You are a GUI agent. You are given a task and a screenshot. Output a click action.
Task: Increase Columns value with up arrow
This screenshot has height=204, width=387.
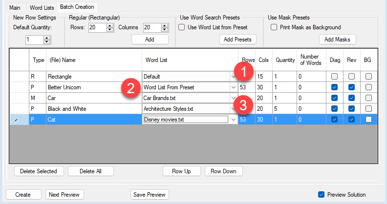point(165,26)
